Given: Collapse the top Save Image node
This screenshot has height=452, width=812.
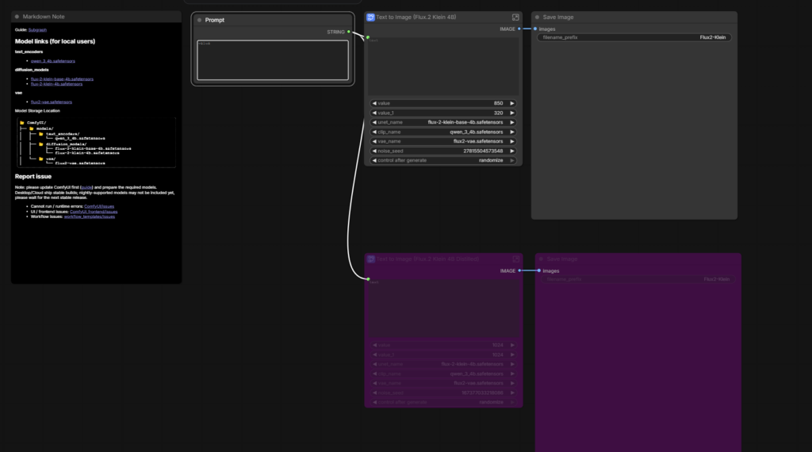Looking at the screenshot, I should (536, 17).
